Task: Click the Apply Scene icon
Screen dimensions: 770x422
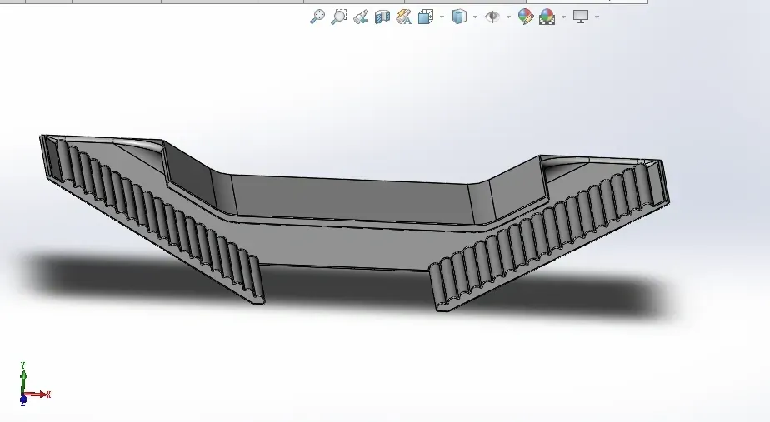Action: coord(547,17)
